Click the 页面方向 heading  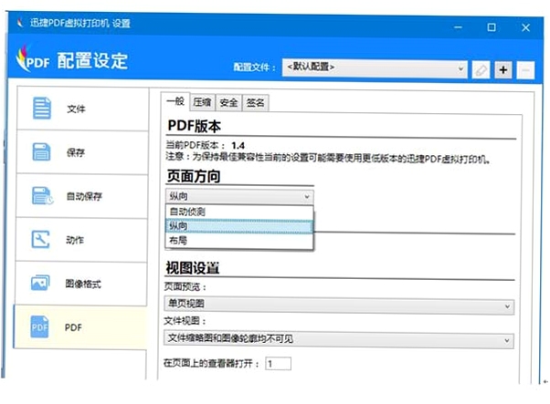(x=194, y=176)
